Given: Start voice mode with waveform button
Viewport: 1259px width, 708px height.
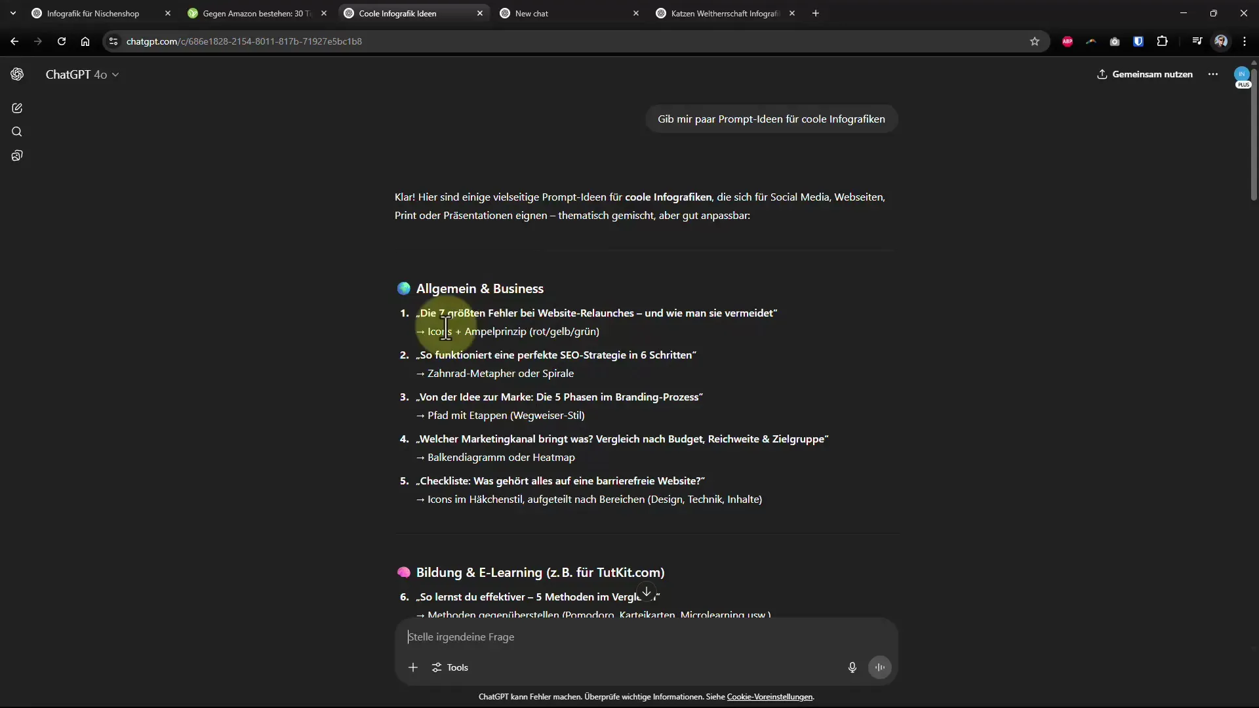Looking at the screenshot, I should pos(880,667).
